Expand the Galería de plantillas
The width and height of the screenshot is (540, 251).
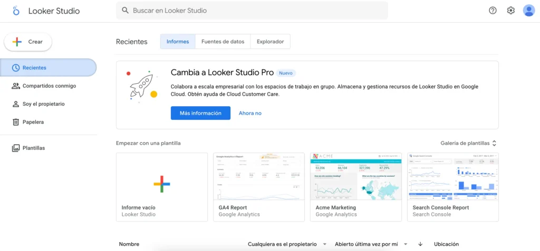point(469,143)
